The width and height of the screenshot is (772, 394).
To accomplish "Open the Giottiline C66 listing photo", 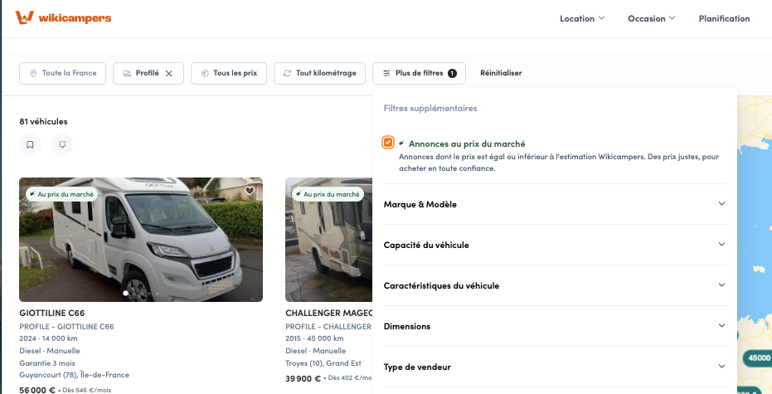I will tap(141, 240).
